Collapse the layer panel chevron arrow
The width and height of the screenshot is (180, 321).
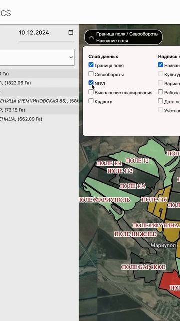[x=91, y=37]
